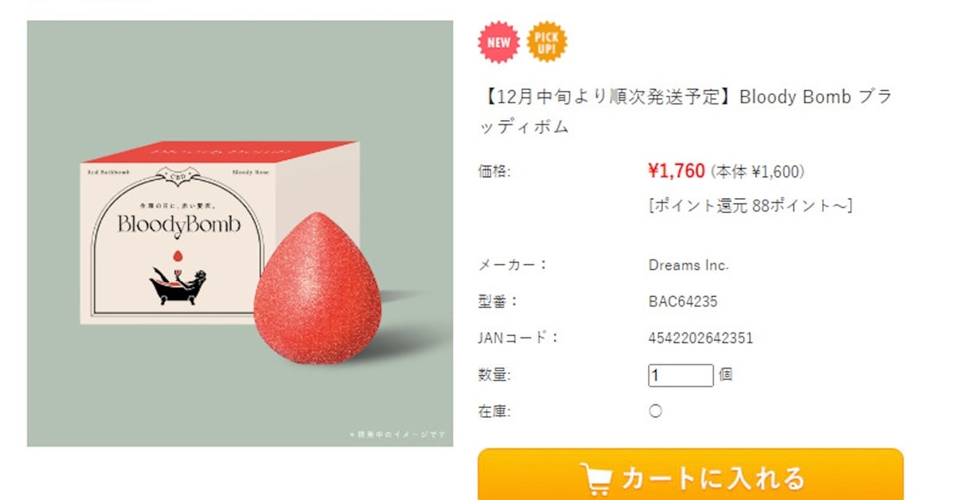Image resolution: width=955 pixels, height=500 pixels.
Task: Focus the quantity input field
Action: tap(680, 375)
